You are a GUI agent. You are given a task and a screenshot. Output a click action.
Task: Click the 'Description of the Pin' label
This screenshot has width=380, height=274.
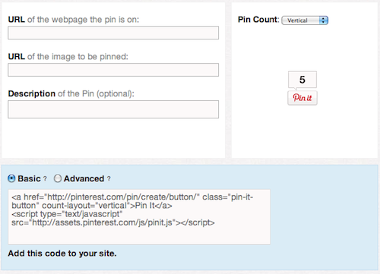tap(71, 94)
